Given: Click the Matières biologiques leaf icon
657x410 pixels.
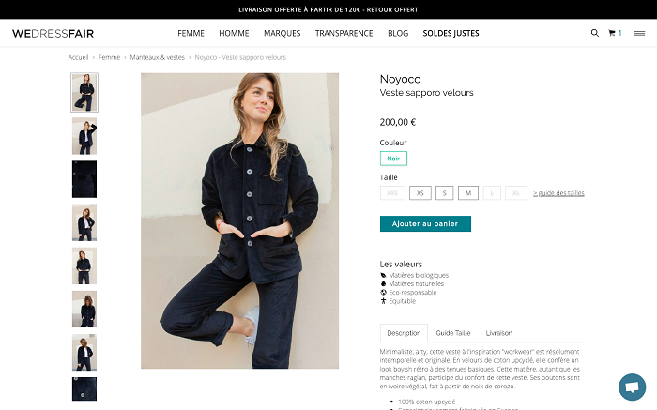Looking at the screenshot, I should click(x=383, y=275).
